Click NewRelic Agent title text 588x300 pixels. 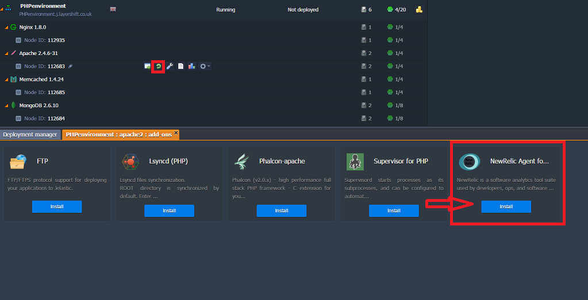[x=520, y=161]
